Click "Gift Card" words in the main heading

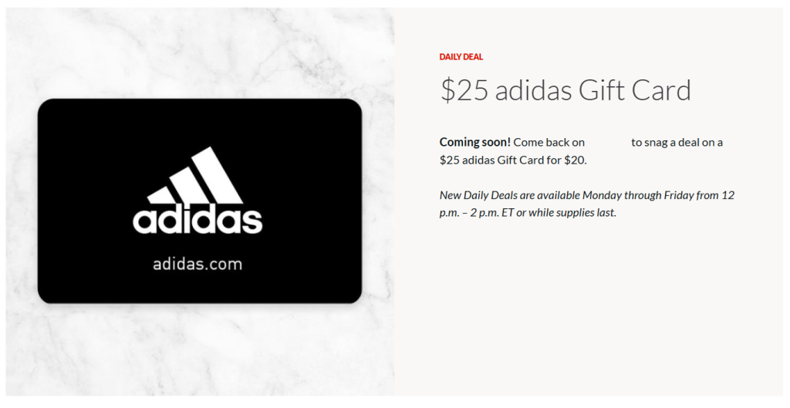coord(634,91)
